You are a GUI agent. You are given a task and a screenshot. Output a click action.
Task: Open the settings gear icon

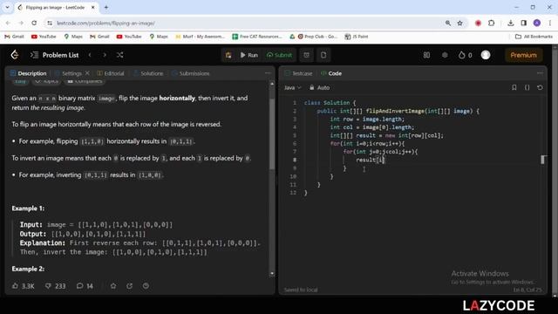coord(445,55)
